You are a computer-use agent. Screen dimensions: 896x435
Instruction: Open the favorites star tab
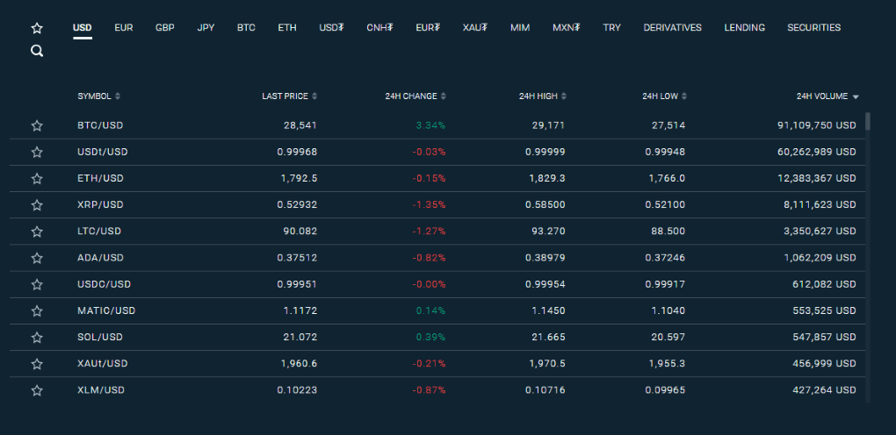pyautogui.click(x=37, y=28)
